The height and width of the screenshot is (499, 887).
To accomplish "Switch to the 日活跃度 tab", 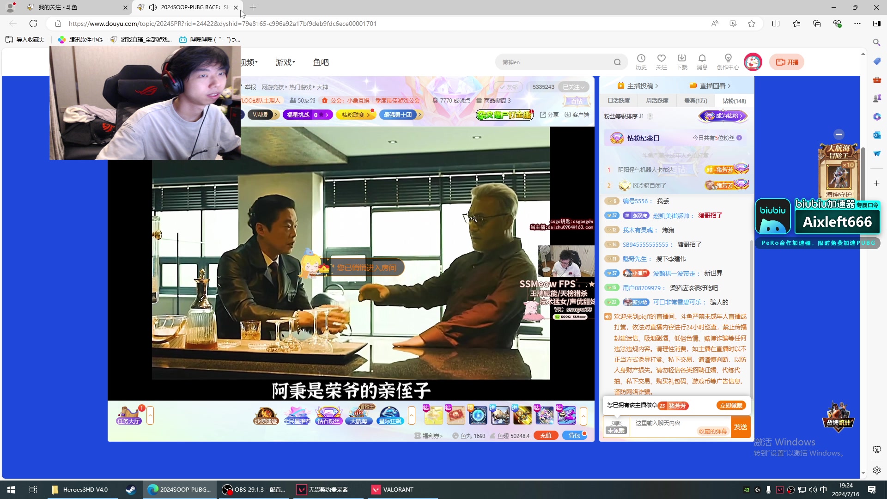I will pyautogui.click(x=619, y=101).
